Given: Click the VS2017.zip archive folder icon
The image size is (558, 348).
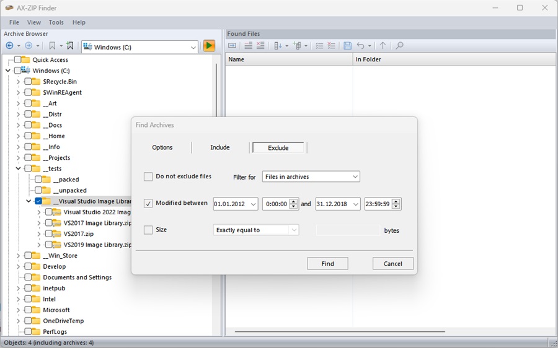Looking at the screenshot, I should pos(56,234).
